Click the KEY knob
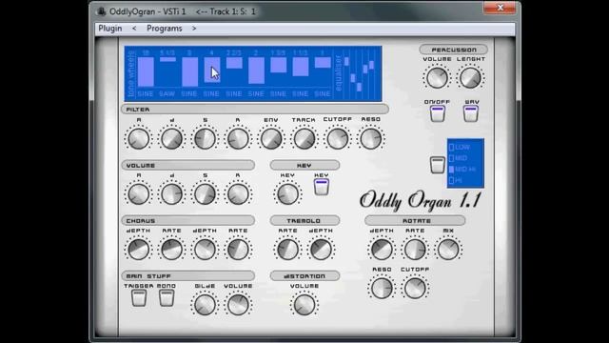 (x=287, y=194)
